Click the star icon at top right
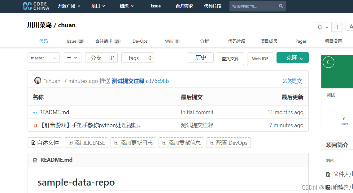 pos(351,27)
